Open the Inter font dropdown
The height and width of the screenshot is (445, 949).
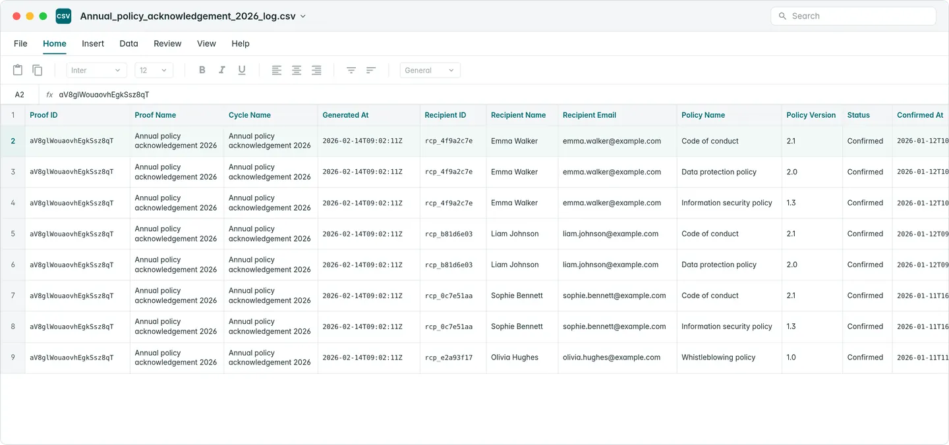coord(97,70)
